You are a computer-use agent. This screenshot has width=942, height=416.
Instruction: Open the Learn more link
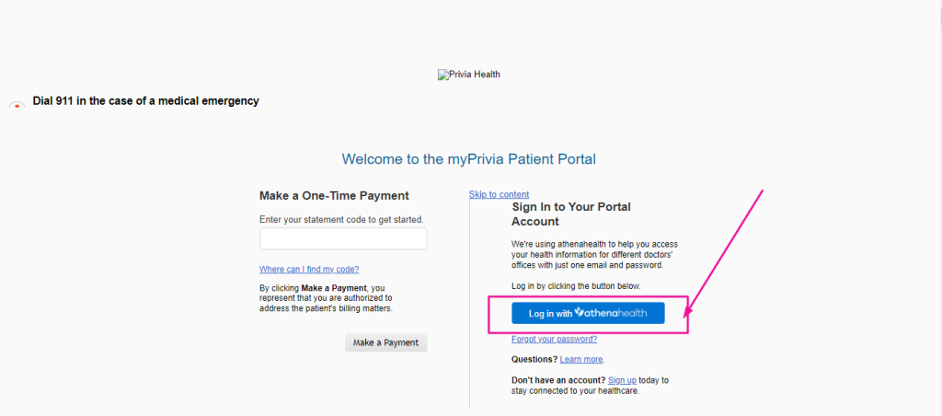click(x=581, y=360)
